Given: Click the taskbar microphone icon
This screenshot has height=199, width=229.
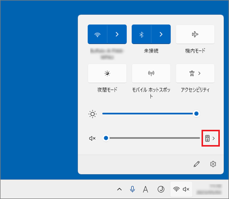Looking at the screenshot, I should pos(132,189).
